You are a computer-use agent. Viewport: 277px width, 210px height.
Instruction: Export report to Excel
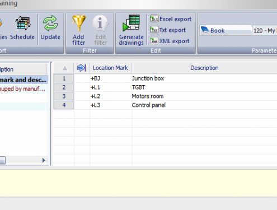point(171,19)
